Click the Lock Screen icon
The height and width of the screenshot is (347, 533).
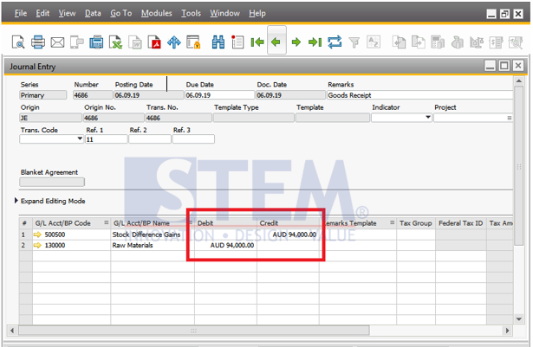point(193,42)
